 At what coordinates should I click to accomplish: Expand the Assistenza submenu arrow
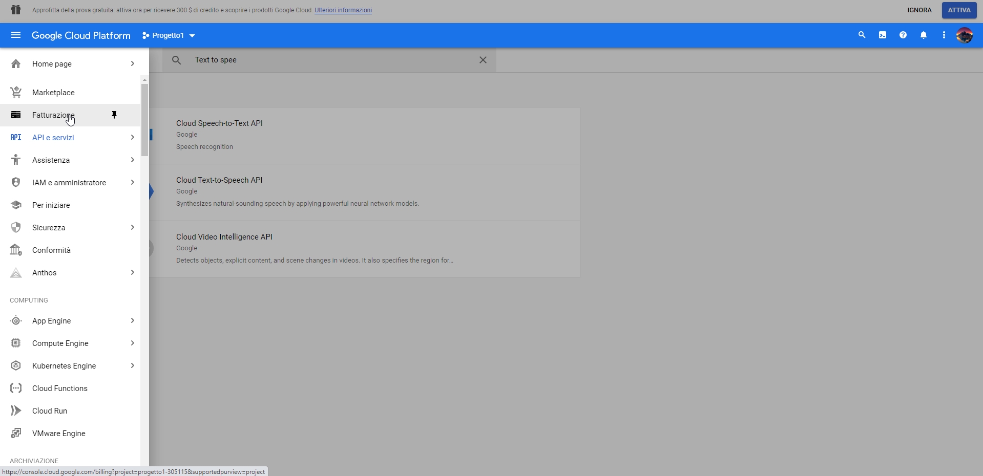coord(133,160)
